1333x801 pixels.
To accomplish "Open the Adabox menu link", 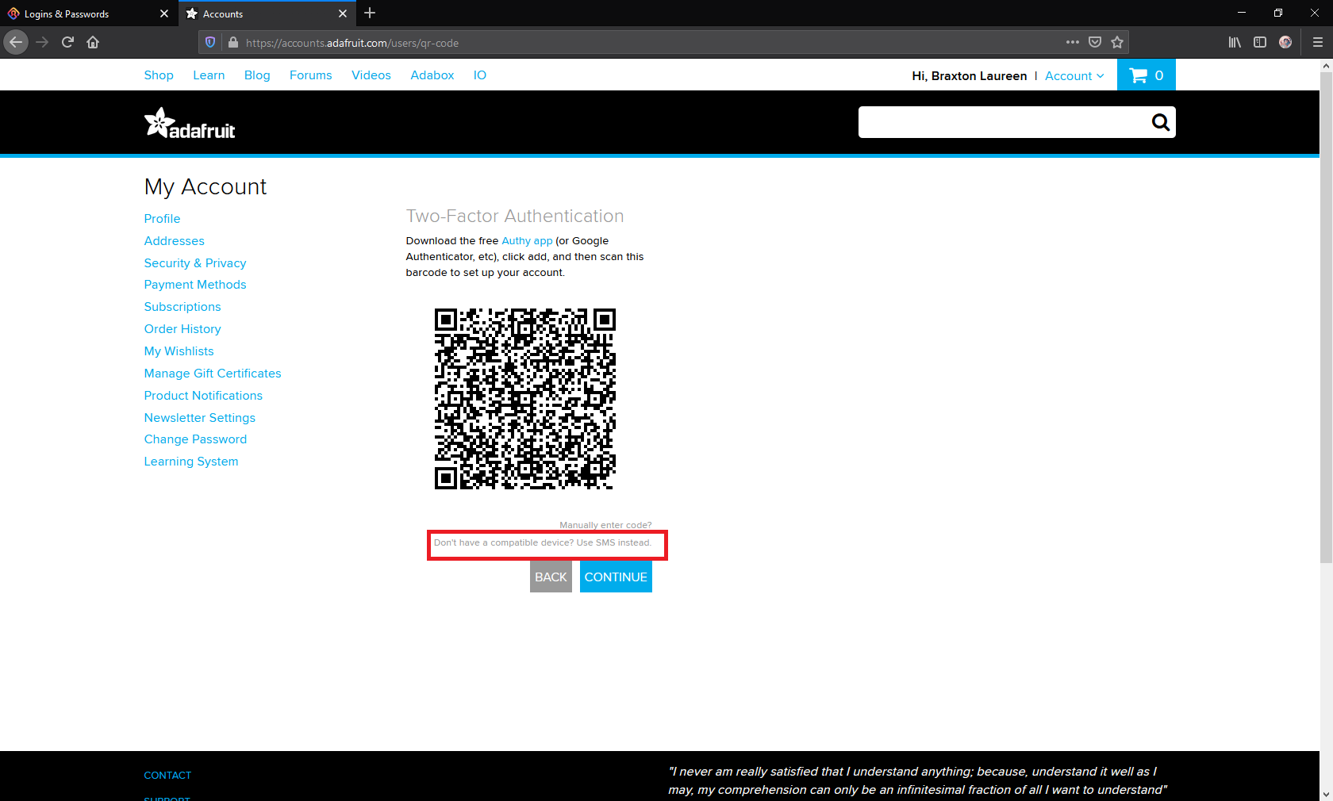I will point(432,75).
